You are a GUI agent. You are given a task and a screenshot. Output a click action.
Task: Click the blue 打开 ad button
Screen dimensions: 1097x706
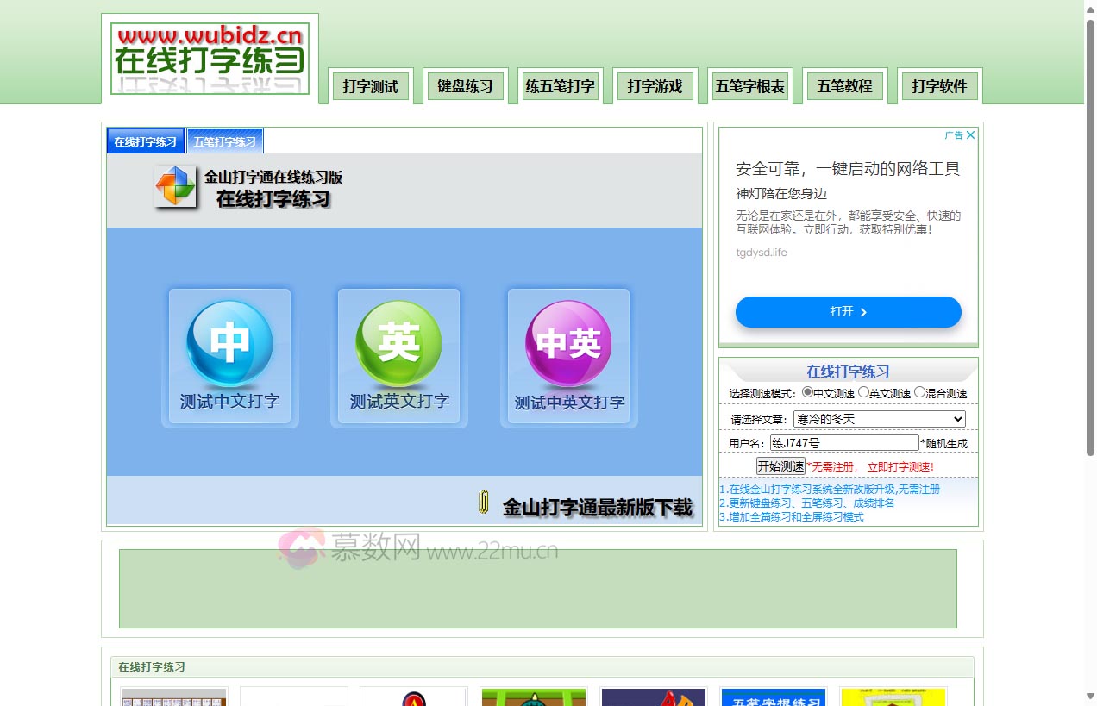(x=848, y=312)
